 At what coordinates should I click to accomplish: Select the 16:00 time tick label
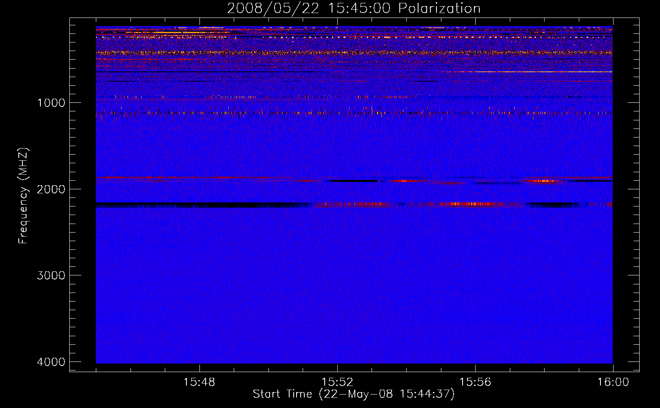[613, 382]
